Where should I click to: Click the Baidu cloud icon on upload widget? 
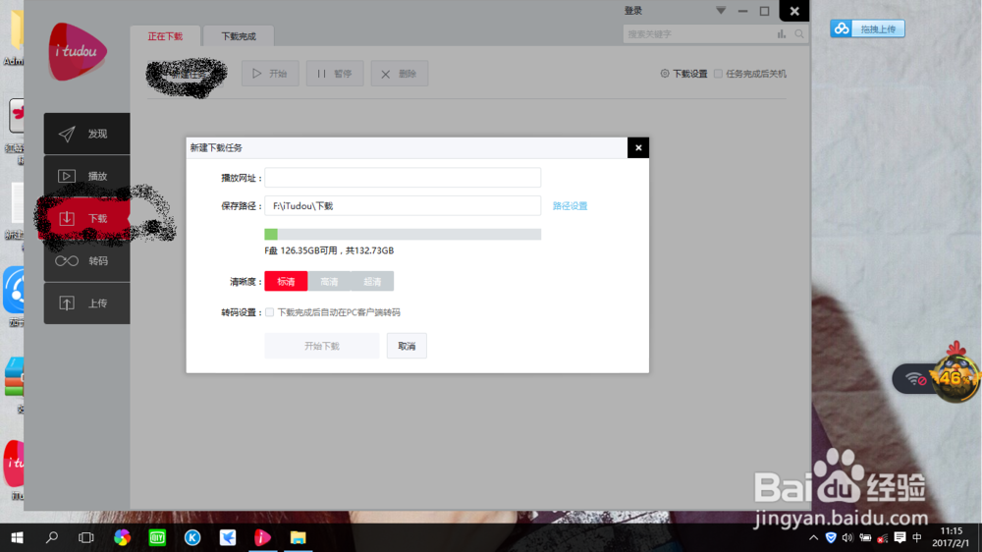coord(842,28)
